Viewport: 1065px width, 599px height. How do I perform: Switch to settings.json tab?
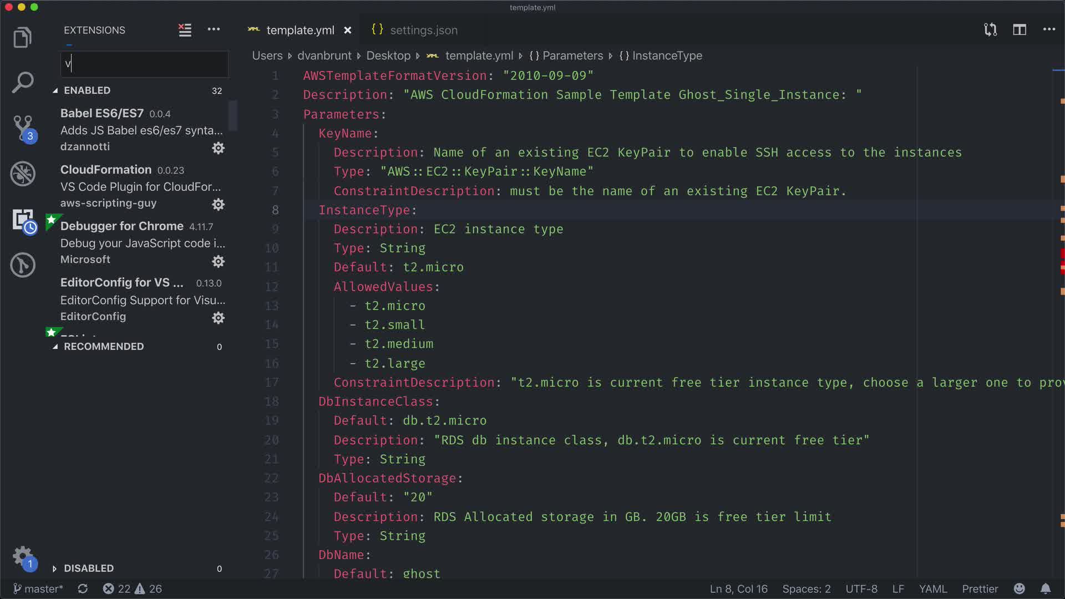[423, 31]
